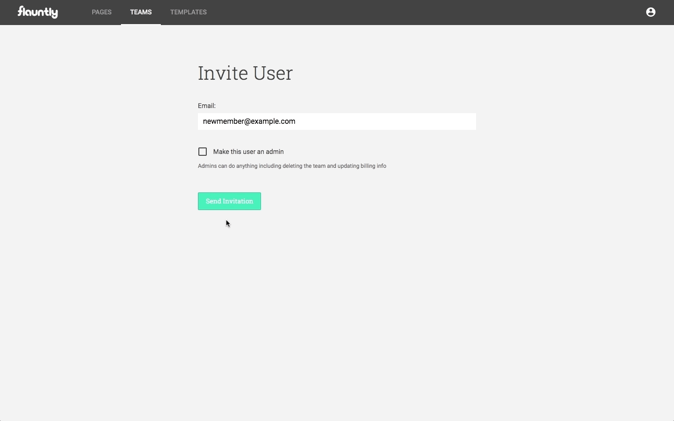Image resolution: width=674 pixels, height=421 pixels.
Task: Click the 'Invite User' page heading
Action: click(x=245, y=73)
